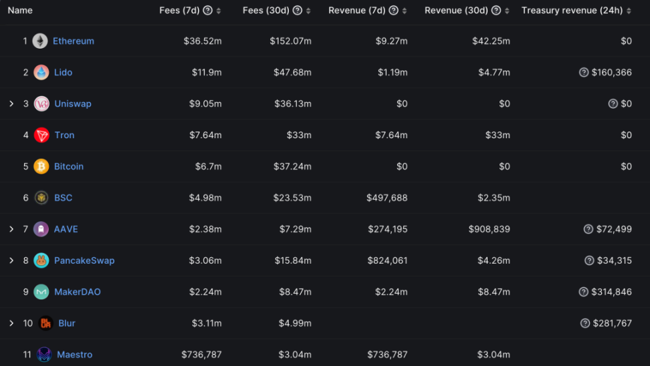Viewport: 650px width, 366px height.
Task: Expand the AAVE row chevron
Action: (x=11, y=229)
